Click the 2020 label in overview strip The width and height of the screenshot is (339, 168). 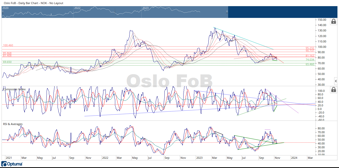pos(5,8)
